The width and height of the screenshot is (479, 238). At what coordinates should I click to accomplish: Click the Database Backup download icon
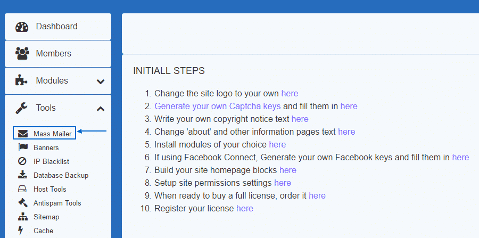pyautogui.click(x=23, y=175)
